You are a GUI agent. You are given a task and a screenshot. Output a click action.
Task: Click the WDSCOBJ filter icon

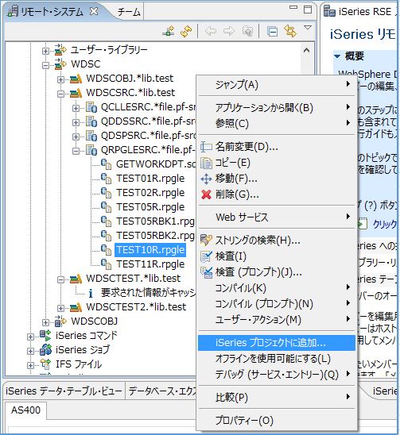60,321
